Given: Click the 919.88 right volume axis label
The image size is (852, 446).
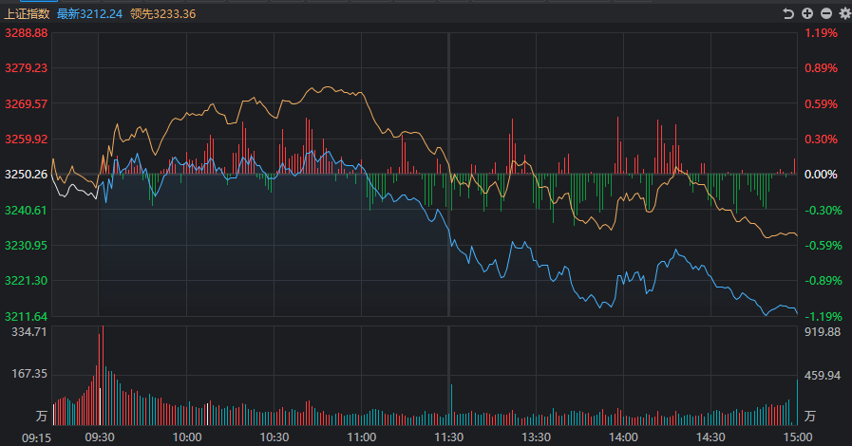Looking at the screenshot, I should tap(823, 332).
